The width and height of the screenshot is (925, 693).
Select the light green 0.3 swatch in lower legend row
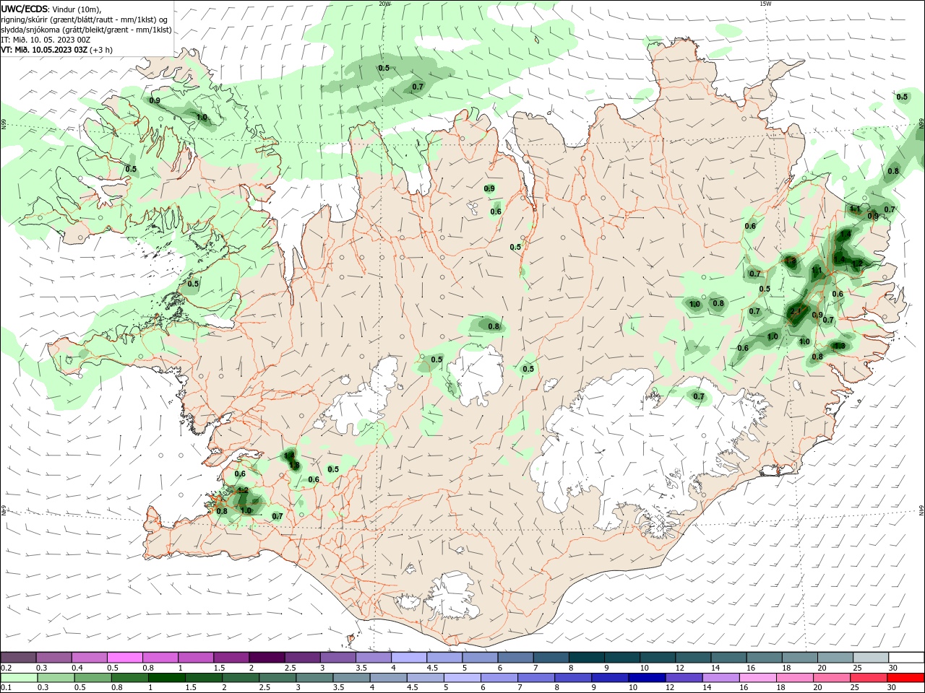(x=56, y=678)
